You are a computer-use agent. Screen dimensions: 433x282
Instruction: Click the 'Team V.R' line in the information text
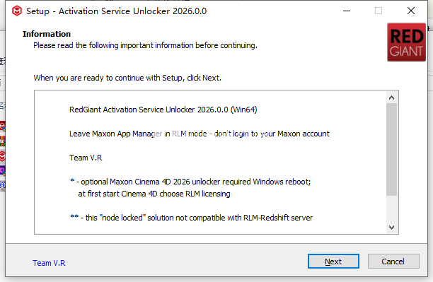[86, 158]
